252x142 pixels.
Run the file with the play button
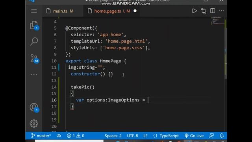pos(194,11)
